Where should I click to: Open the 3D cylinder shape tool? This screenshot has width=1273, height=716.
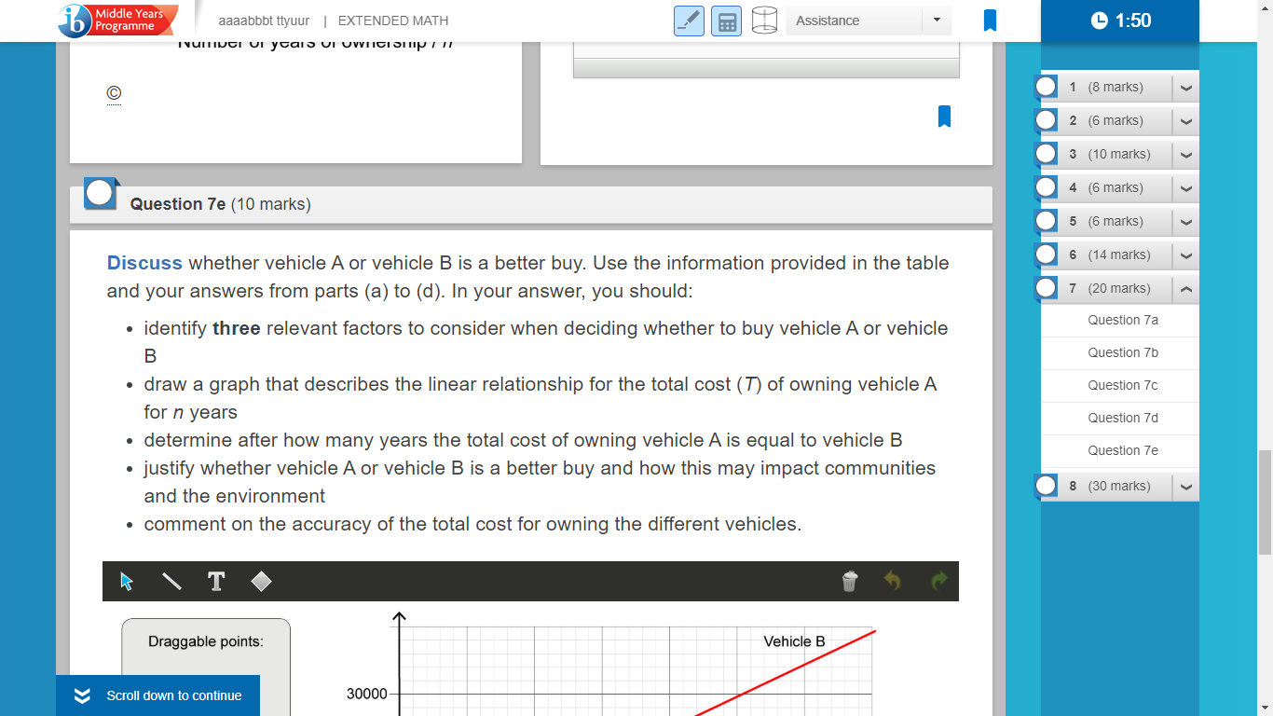(x=764, y=21)
